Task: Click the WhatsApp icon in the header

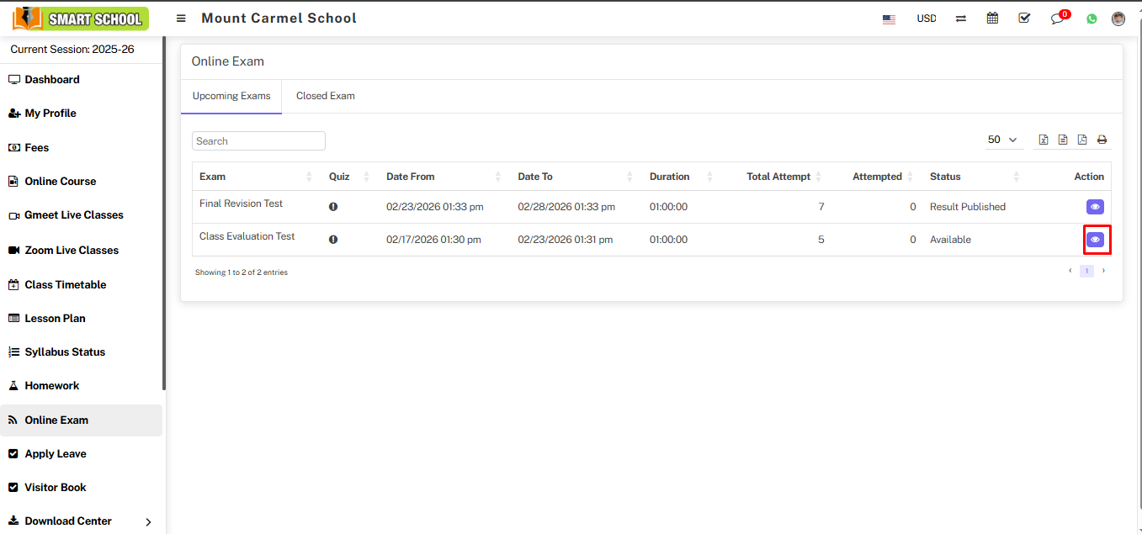Action: coord(1092,19)
